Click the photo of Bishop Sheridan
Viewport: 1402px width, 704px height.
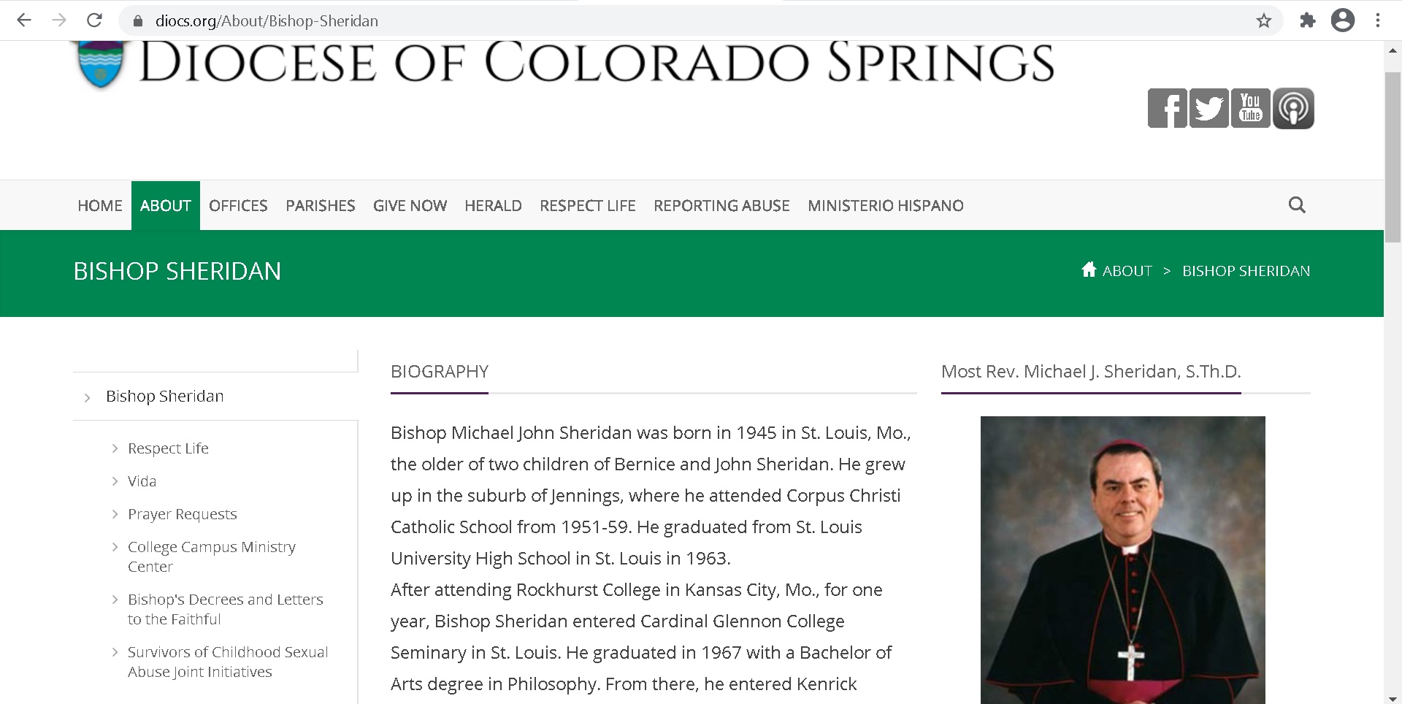pos(1123,562)
